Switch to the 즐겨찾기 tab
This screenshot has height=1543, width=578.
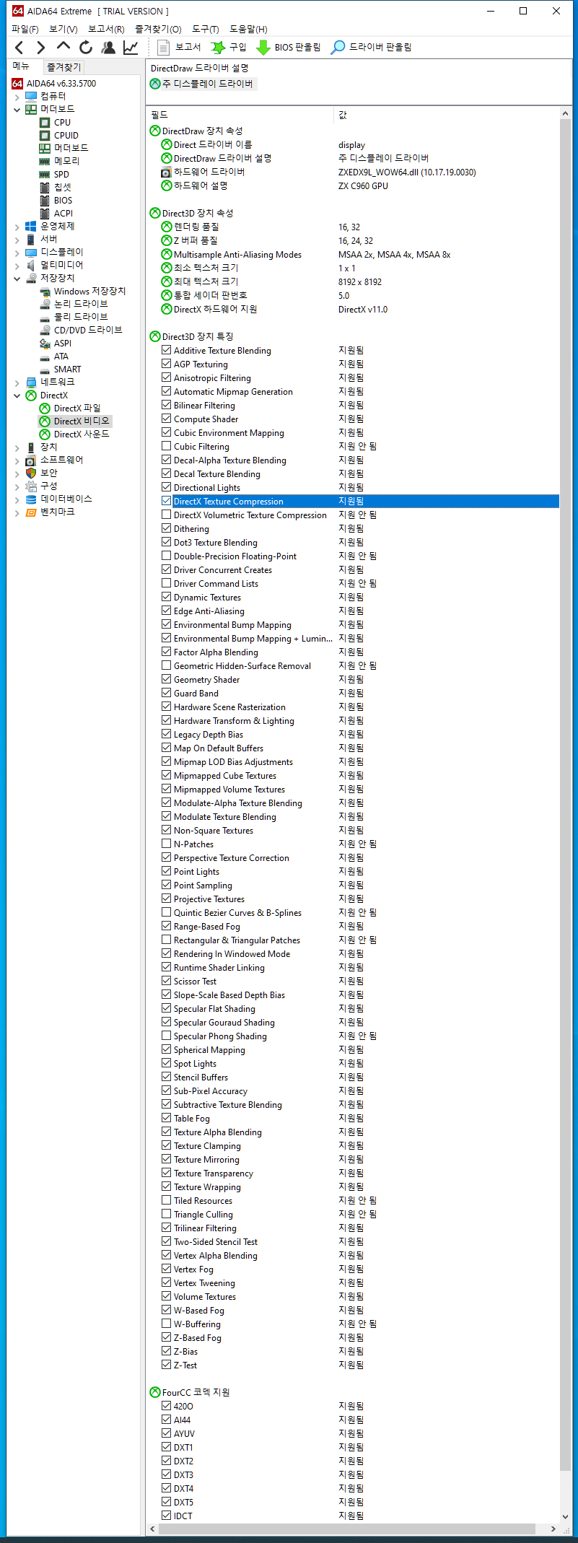pos(64,67)
